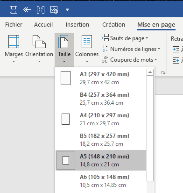
Task: Click the decrease indent icon under Retrait
Action: 176,60
